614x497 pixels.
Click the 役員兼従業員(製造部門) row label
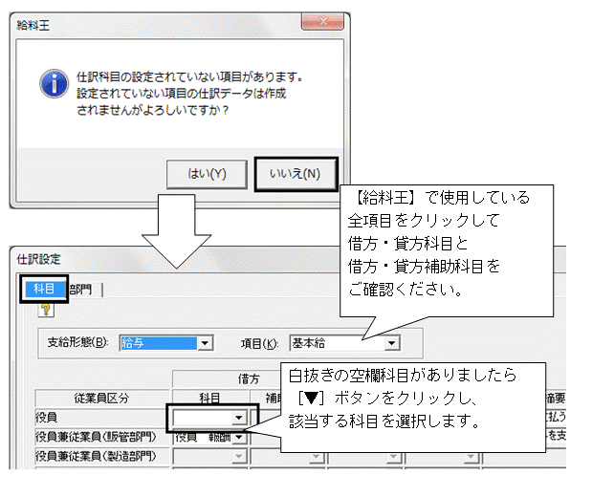click(96, 456)
